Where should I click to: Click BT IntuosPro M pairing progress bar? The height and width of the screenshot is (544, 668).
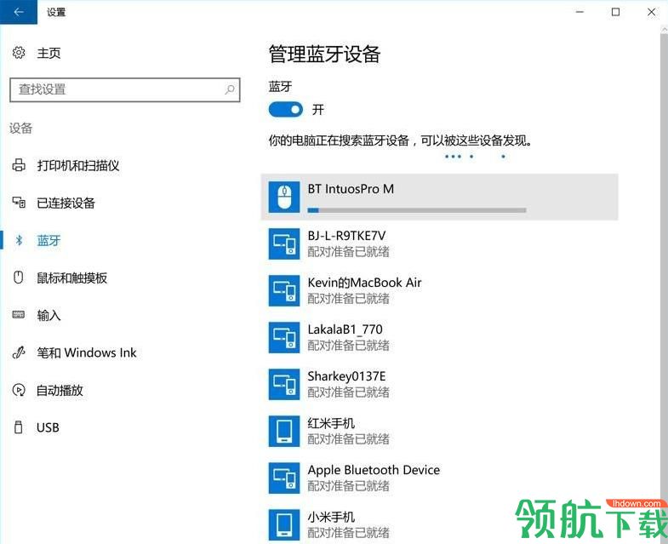pyautogui.click(x=417, y=210)
